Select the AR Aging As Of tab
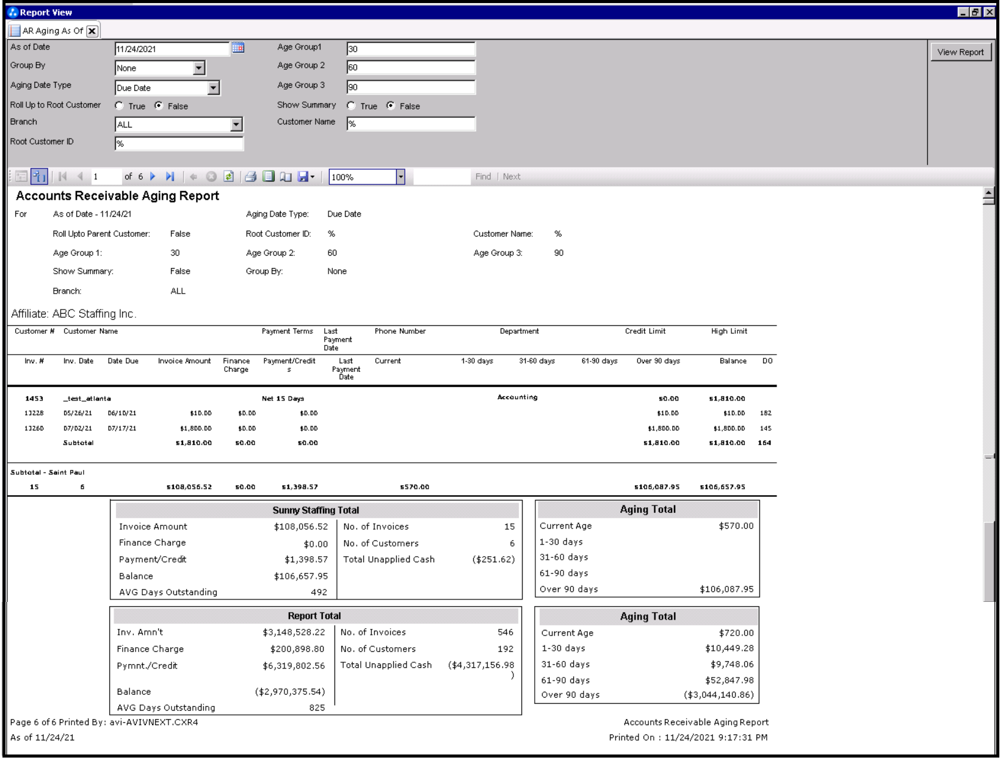Image resolution: width=1003 pixels, height=760 pixels. point(53,31)
